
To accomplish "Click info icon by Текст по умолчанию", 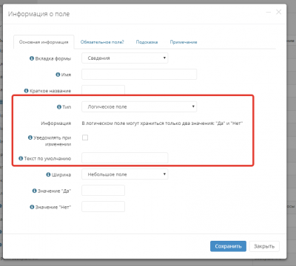I will [x=21, y=158].
